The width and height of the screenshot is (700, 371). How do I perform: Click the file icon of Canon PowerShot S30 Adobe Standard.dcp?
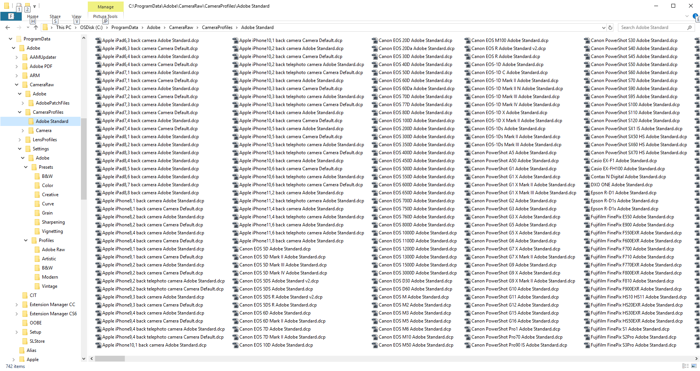pos(587,40)
